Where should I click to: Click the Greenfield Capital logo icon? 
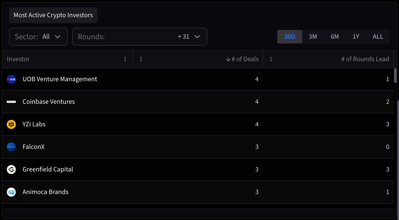click(x=11, y=170)
